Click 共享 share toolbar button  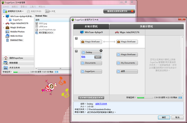click(50, 11)
